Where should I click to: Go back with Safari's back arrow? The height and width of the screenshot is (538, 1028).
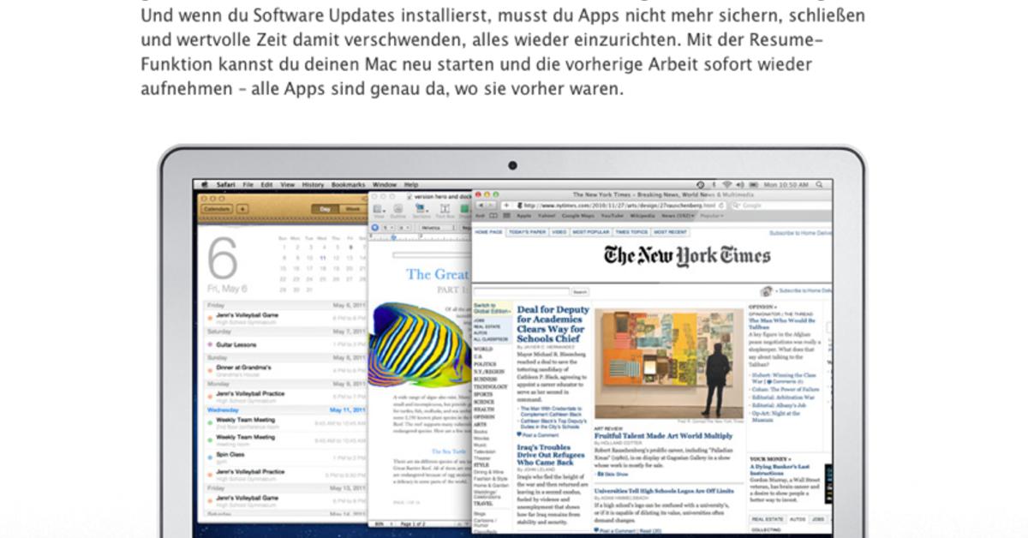[481, 206]
